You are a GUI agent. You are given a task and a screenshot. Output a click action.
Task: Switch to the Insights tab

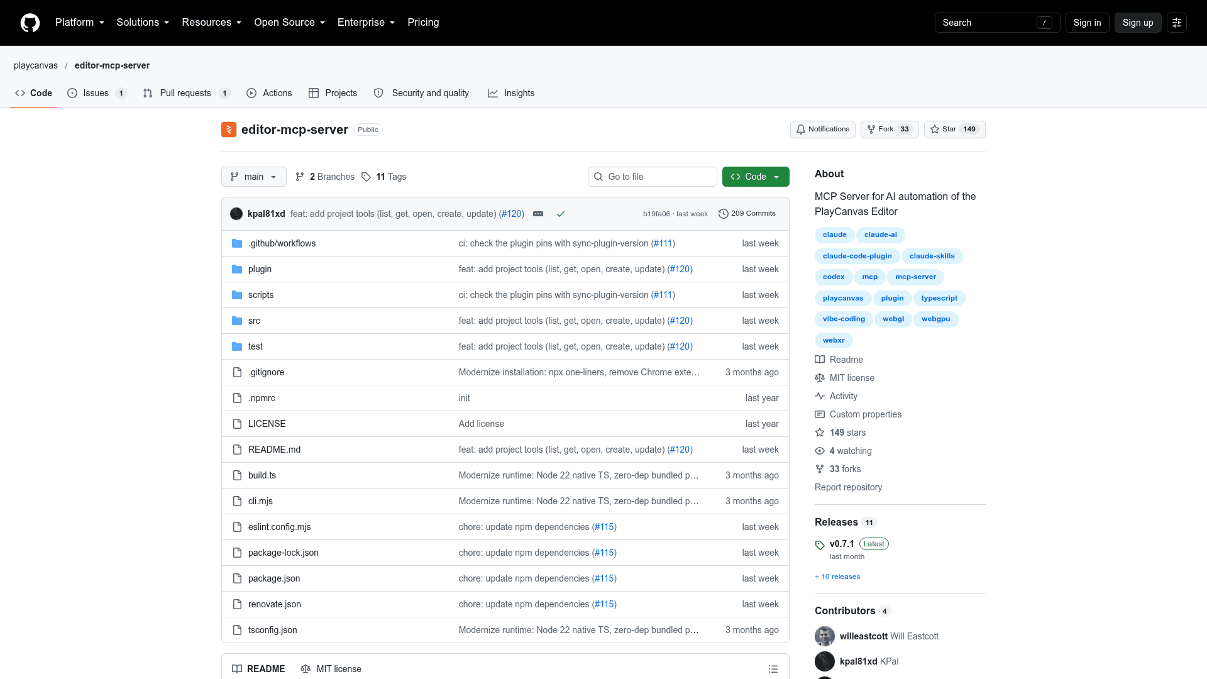tap(511, 93)
